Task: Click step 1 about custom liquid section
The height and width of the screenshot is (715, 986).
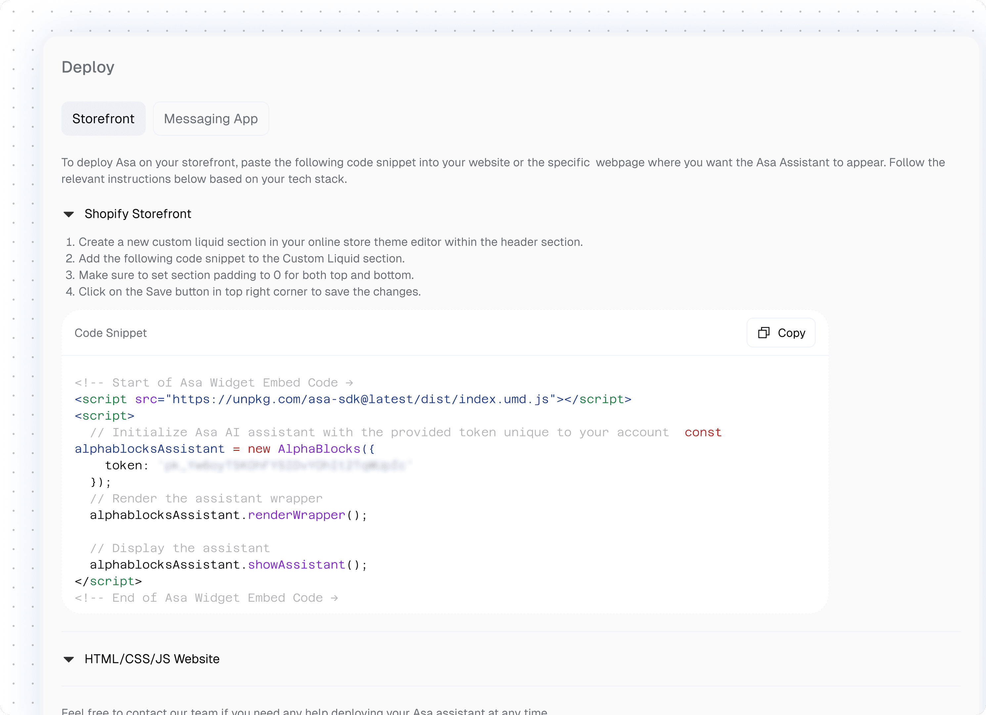Action: click(x=324, y=242)
